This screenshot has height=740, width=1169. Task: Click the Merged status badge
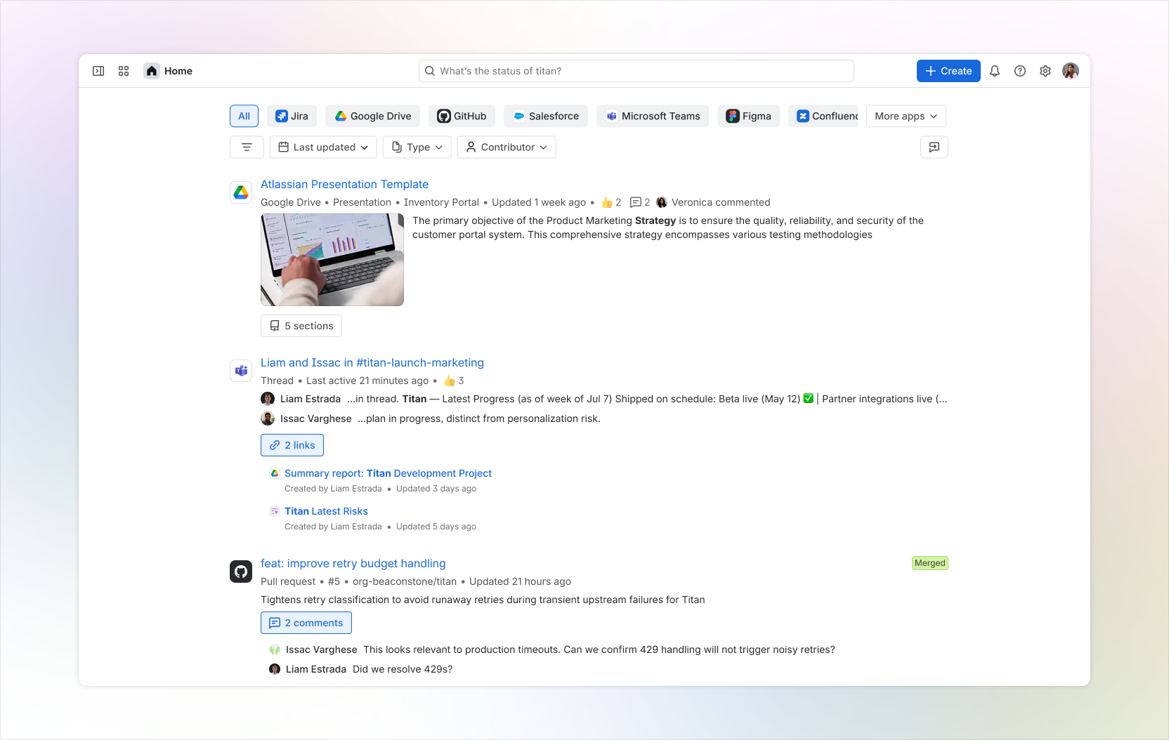pyautogui.click(x=930, y=563)
